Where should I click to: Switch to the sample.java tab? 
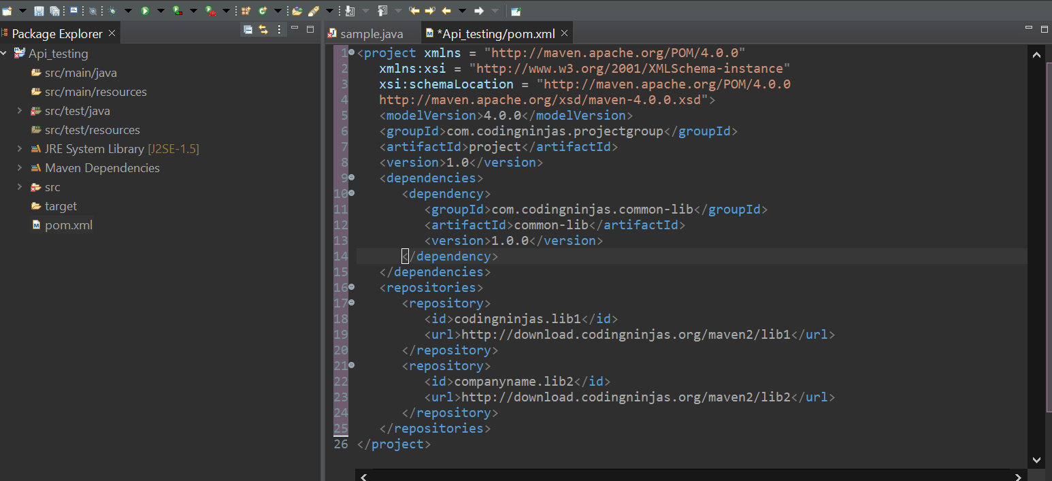(371, 32)
